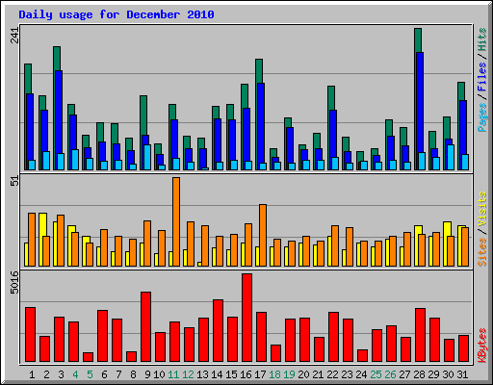Click green weekend day label '19'
Viewport: 493px width, 385px height.
289,374
